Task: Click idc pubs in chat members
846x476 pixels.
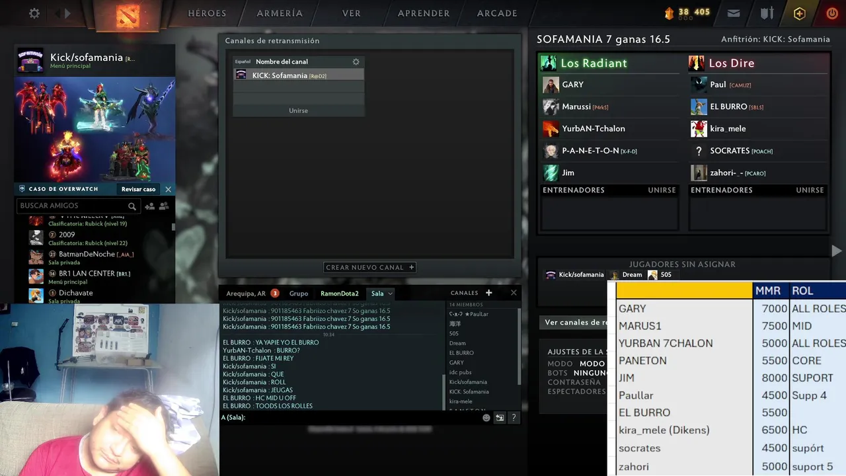Action: click(461, 372)
